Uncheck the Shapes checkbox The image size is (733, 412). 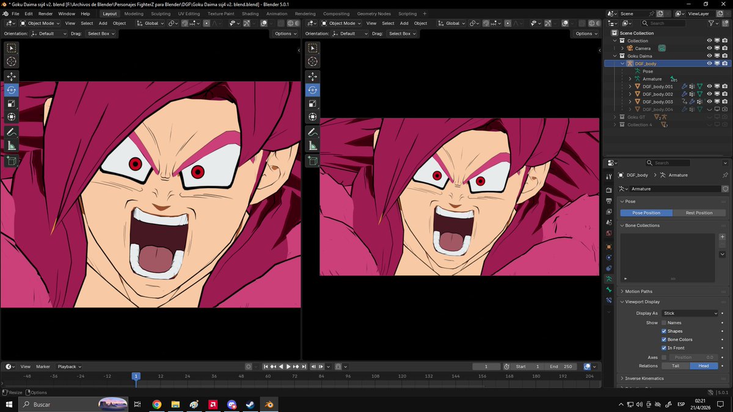pyautogui.click(x=664, y=331)
